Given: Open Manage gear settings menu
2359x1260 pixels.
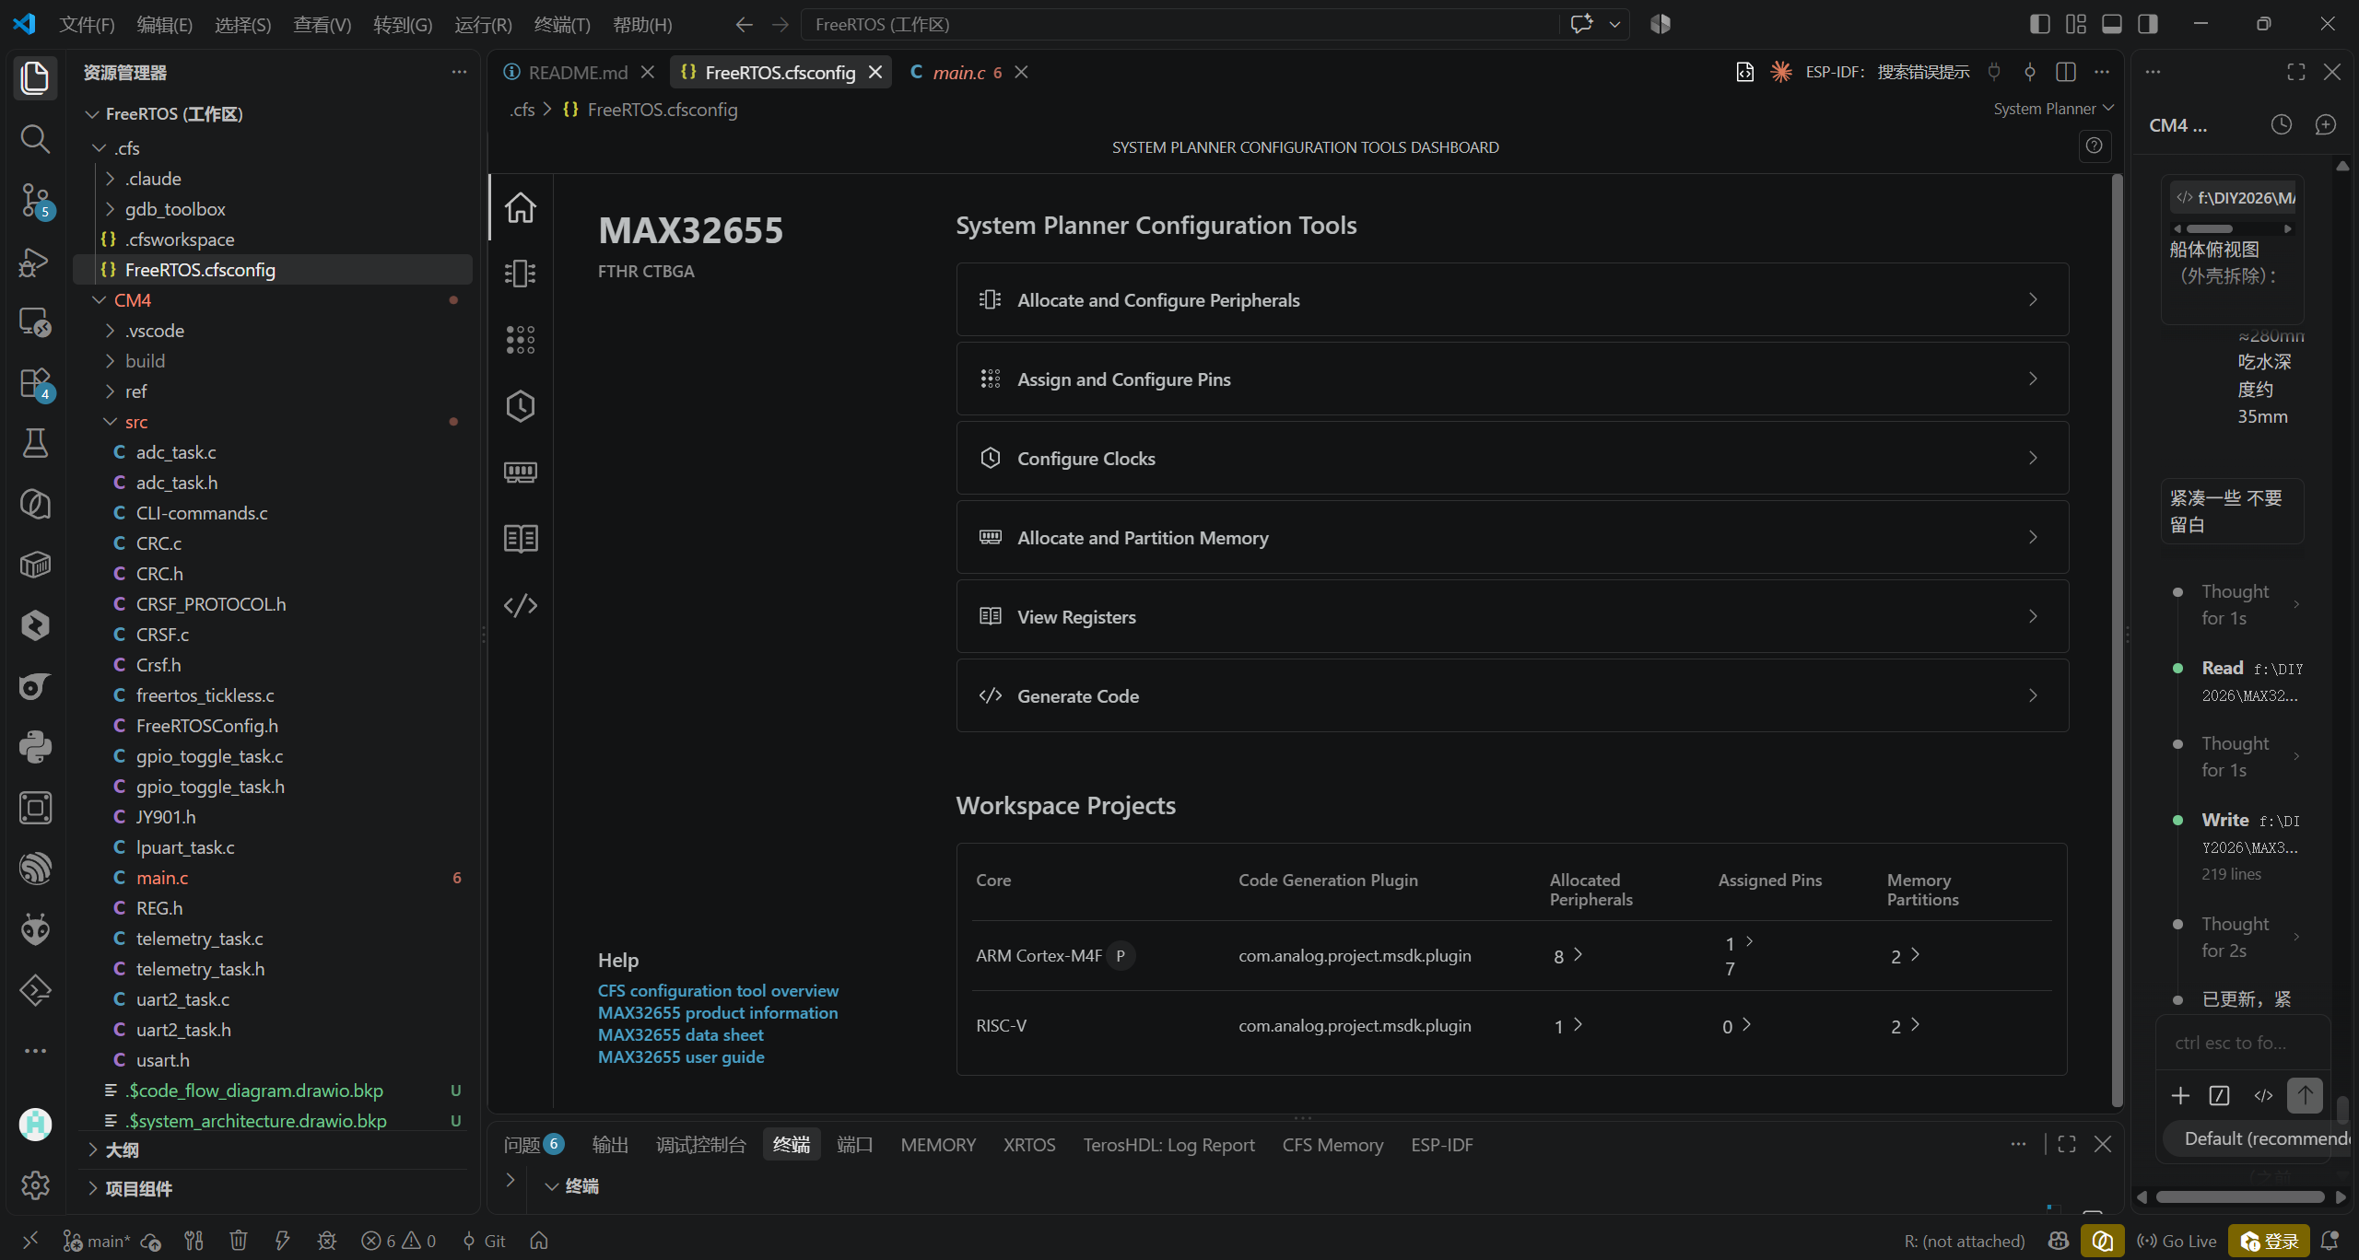Looking at the screenshot, I should click(35, 1184).
